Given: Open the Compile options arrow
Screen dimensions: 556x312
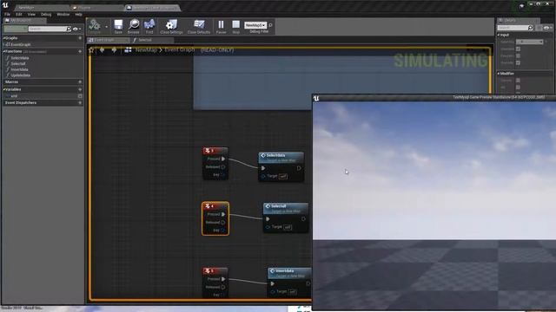Looking at the screenshot, I should [x=106, y=27].
